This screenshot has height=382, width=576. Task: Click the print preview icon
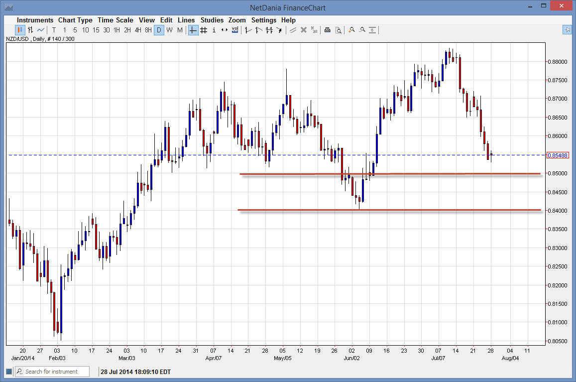tap(338, 30)
